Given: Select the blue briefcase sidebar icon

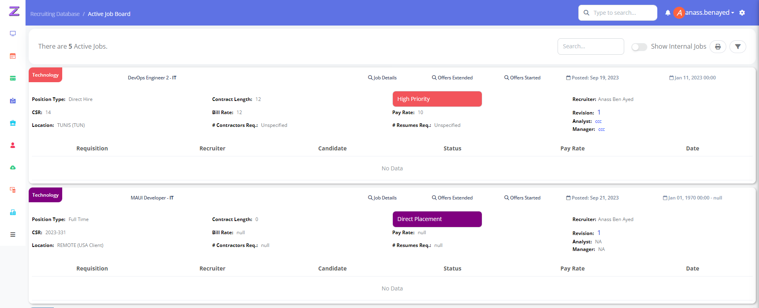Looking at the screenshot, I should tap(13, 123).
